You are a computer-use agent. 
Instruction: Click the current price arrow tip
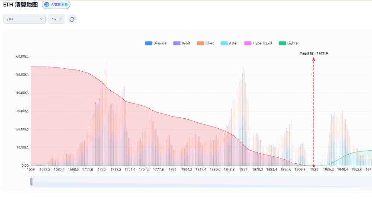[314, 59]
